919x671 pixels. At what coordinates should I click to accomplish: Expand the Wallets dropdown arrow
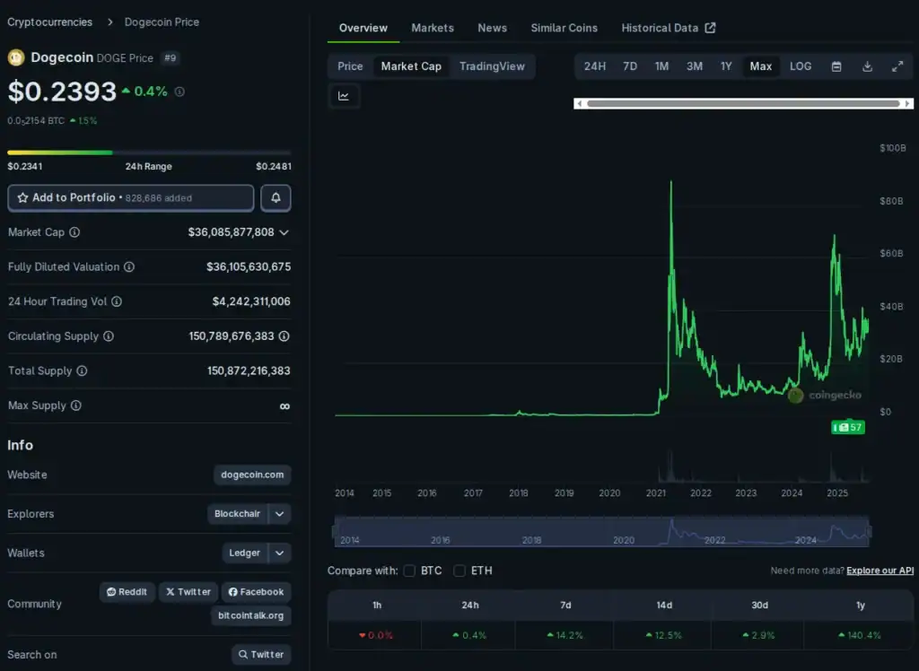[280, 553]
